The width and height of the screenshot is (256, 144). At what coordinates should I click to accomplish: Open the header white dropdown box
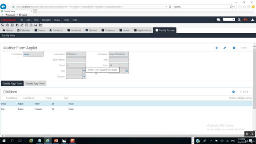pyautogui.click(x=229, y=19)
